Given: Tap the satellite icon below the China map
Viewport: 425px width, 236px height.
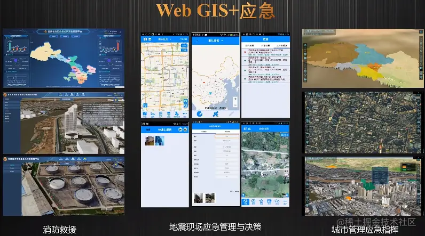Looking at the screenshot, I should (216, 114).
